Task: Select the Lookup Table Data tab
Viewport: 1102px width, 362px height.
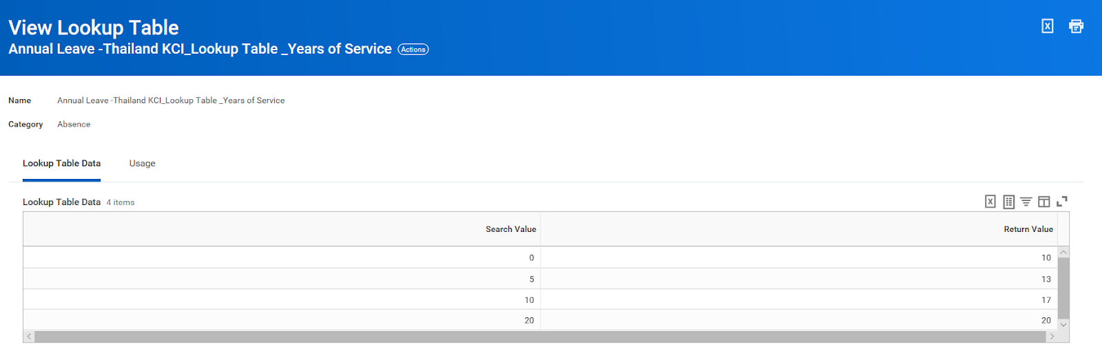Action: (61, 164)
